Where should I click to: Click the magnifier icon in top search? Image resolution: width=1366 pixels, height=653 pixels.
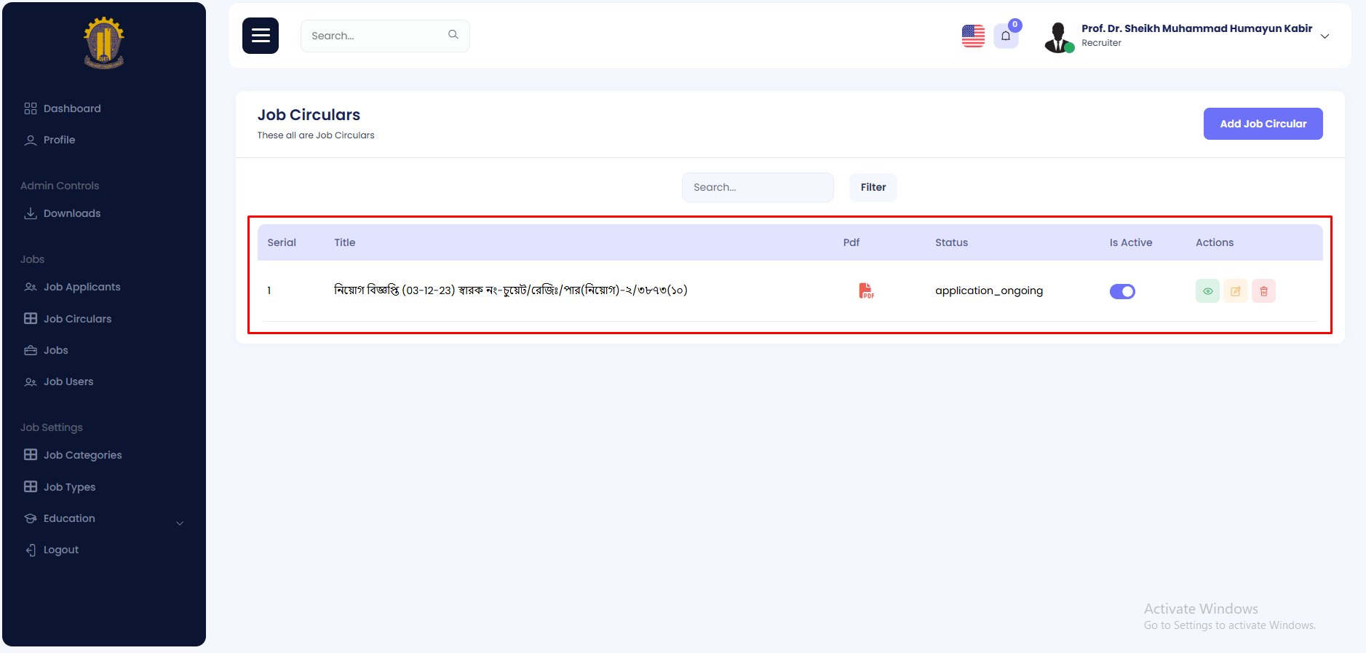point(453,35)
